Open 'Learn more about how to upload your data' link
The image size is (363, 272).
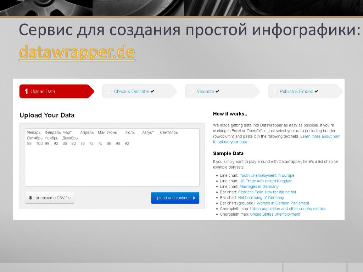coord(276,139)
